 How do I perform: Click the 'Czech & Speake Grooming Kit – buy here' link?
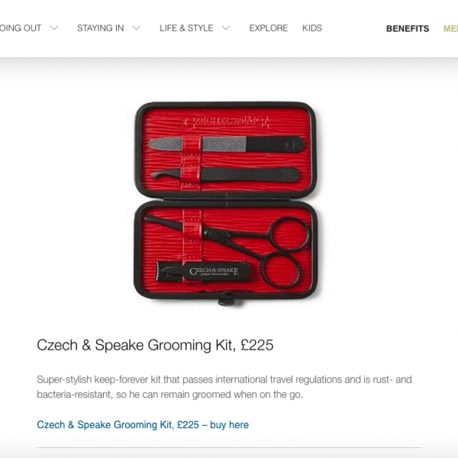click(143, 424)
